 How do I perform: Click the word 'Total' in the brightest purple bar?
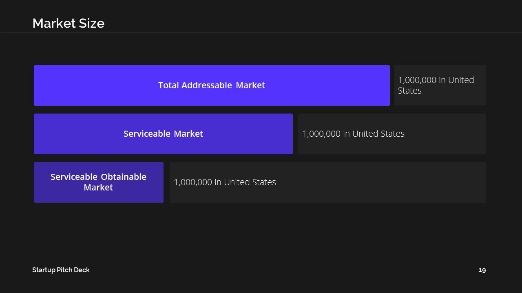(x=168, y=85)
